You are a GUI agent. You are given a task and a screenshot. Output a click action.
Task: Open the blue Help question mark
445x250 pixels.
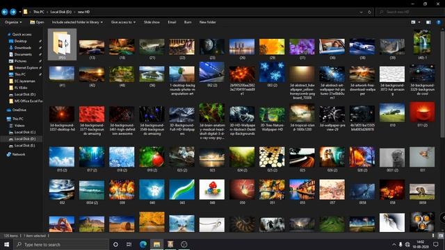coord(439,22)
